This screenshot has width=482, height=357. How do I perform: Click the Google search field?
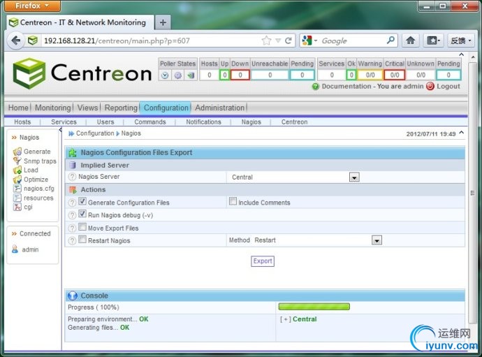(352, 41)
